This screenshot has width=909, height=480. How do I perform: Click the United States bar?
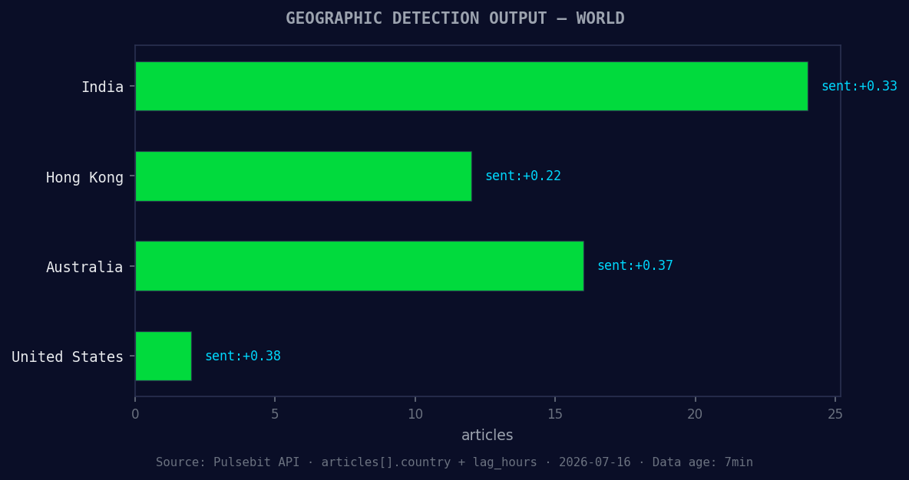click(x=164, y=356)
